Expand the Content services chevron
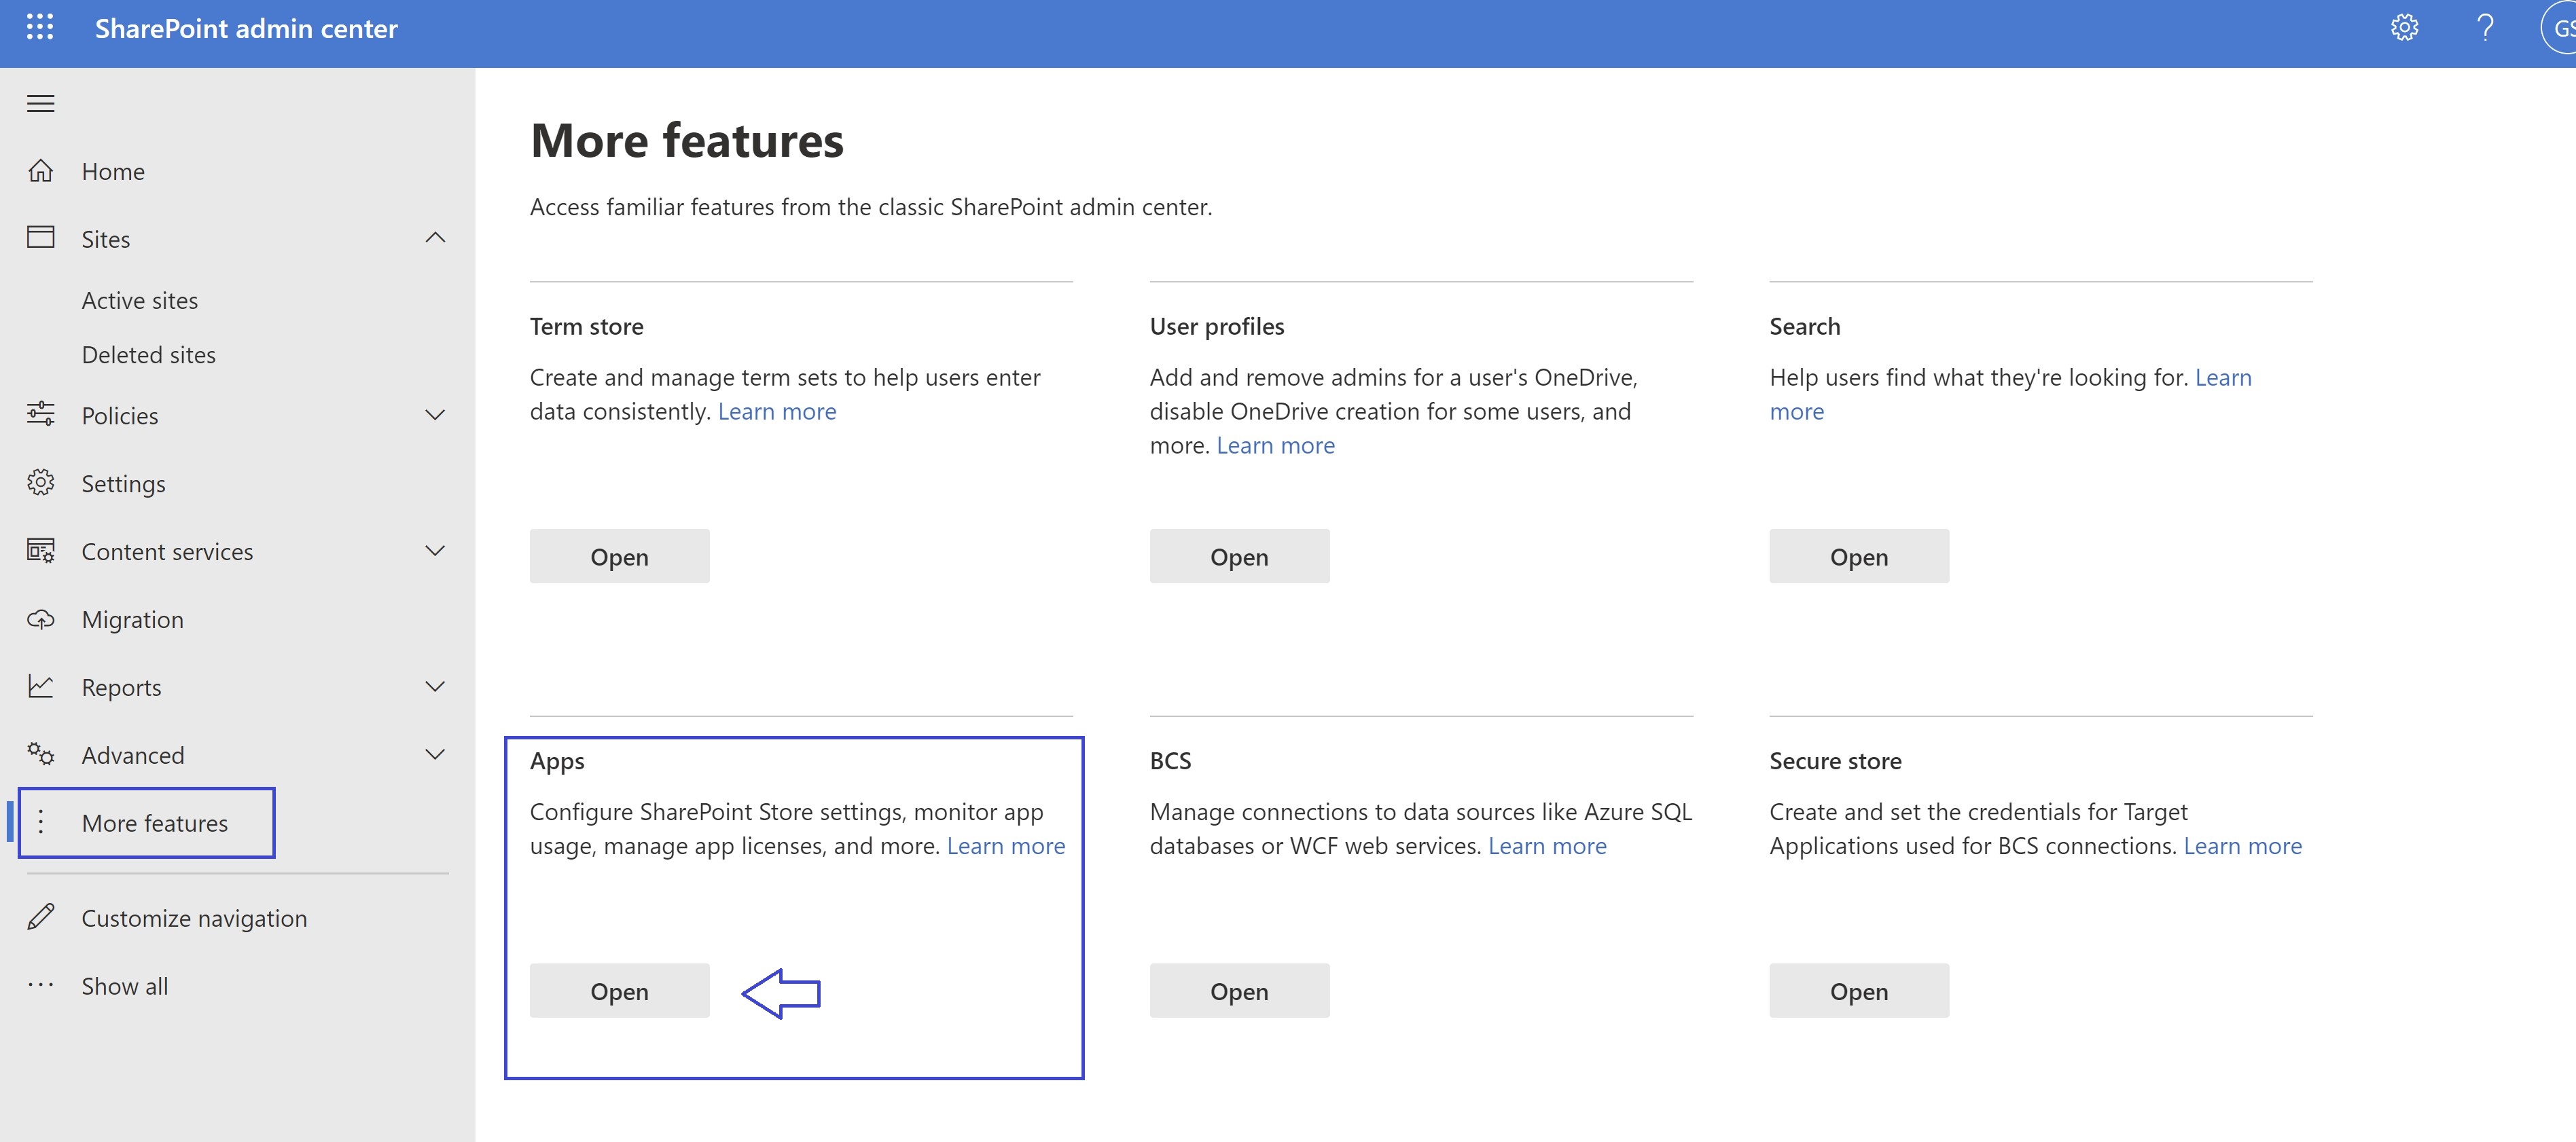This screenshot has width=2576, height=1142. 435,551
